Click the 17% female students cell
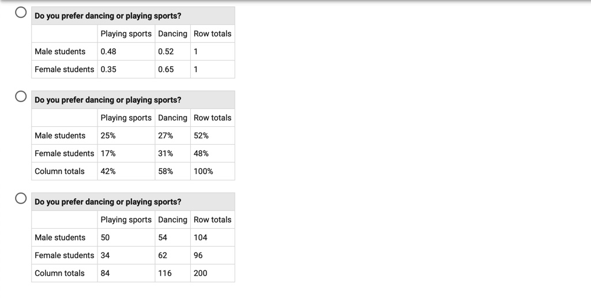This screenshot has width=591, height=298. 108,153
